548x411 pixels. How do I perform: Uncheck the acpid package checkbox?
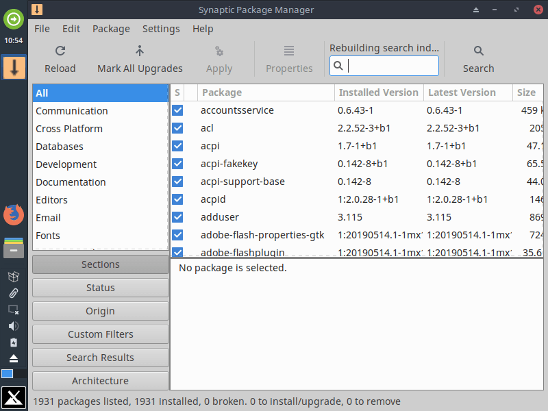(177, 199)
